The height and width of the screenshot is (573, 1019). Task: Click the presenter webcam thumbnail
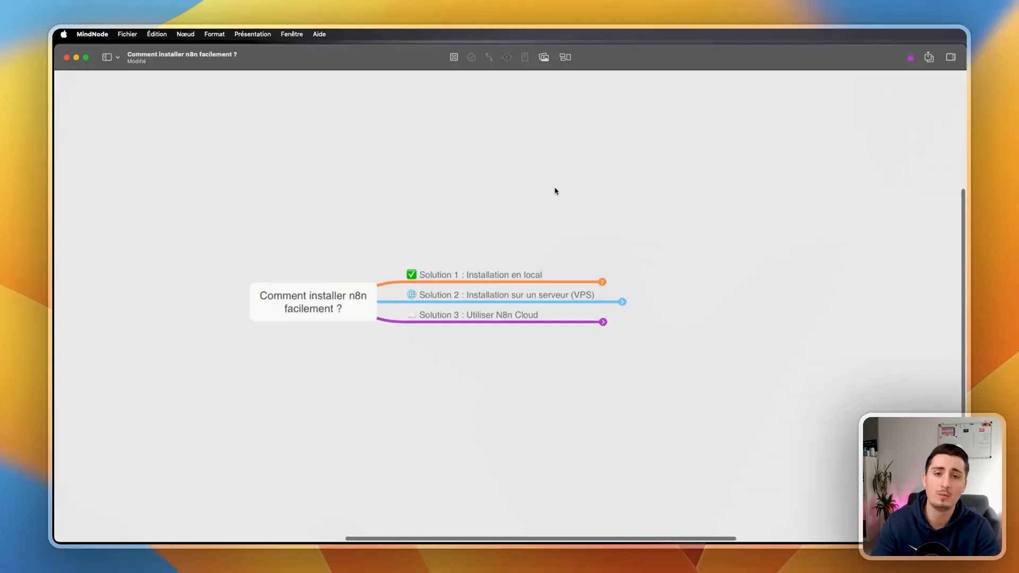[932, 486]
